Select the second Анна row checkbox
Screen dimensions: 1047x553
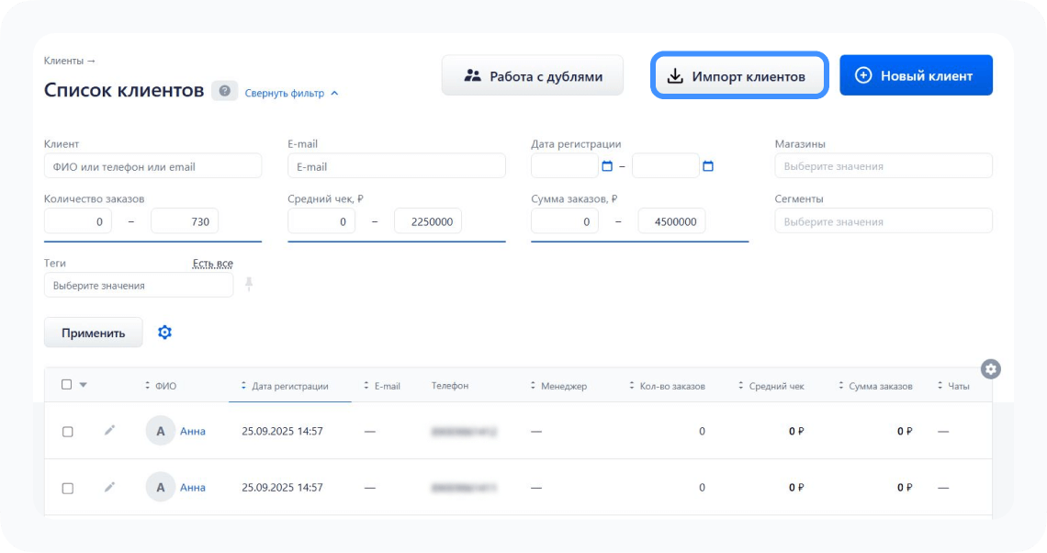[x=67, y=487]
